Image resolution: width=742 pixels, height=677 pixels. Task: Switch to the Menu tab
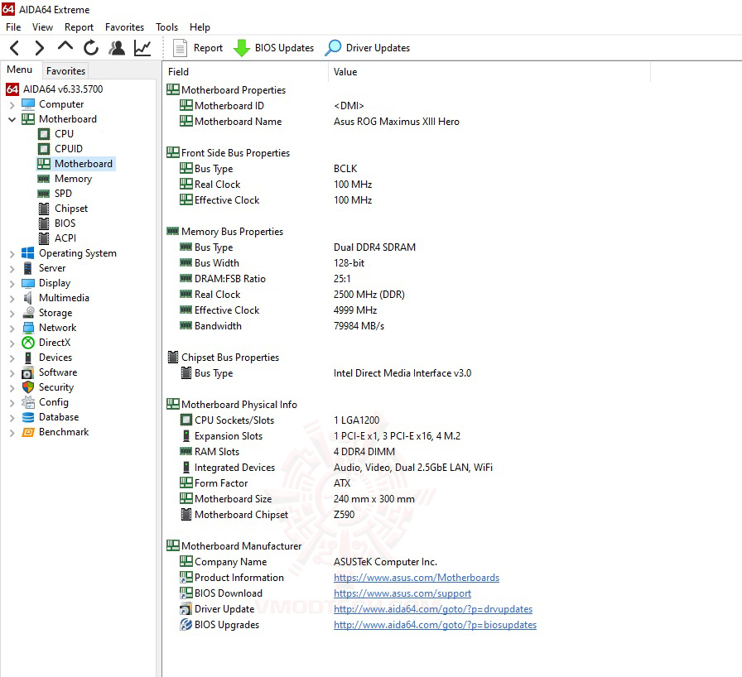click(x=20, y=70)
